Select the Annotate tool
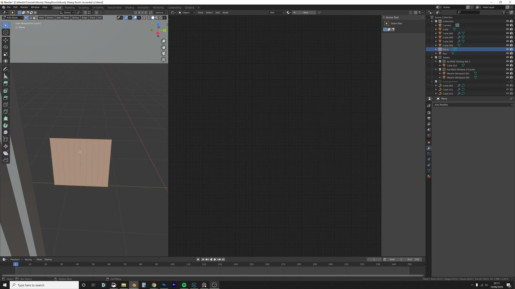 [6, 69]
